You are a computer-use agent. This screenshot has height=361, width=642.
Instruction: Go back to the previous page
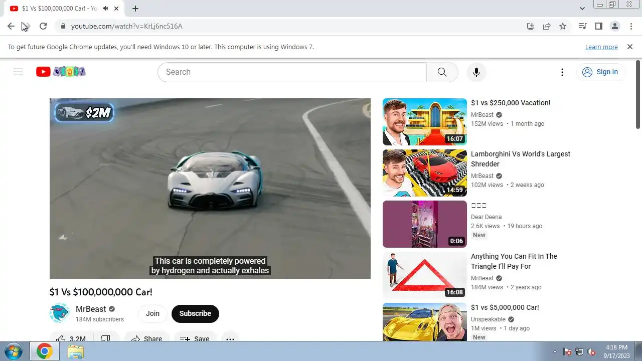click(11, 26)
